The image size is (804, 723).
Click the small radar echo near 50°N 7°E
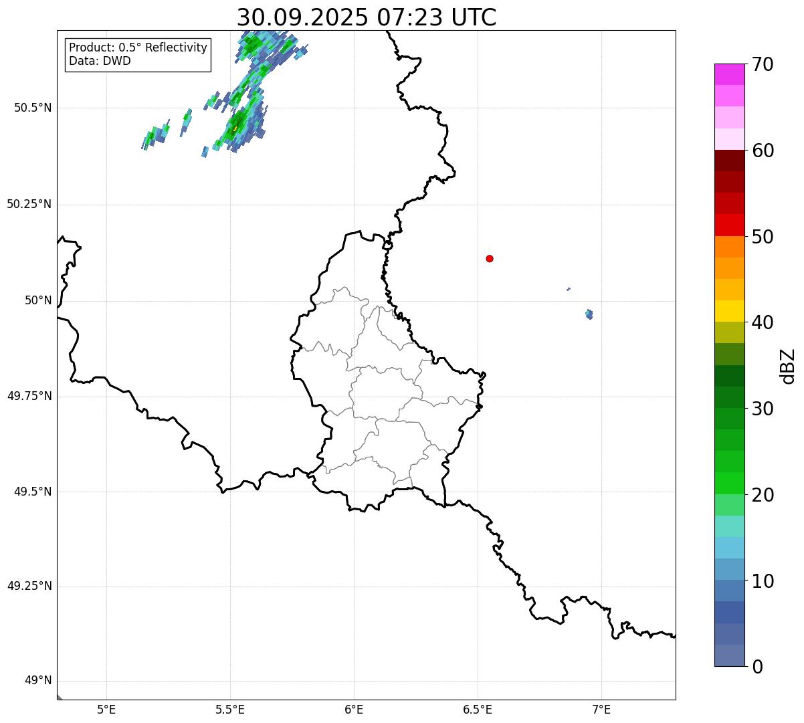(589, 314)
